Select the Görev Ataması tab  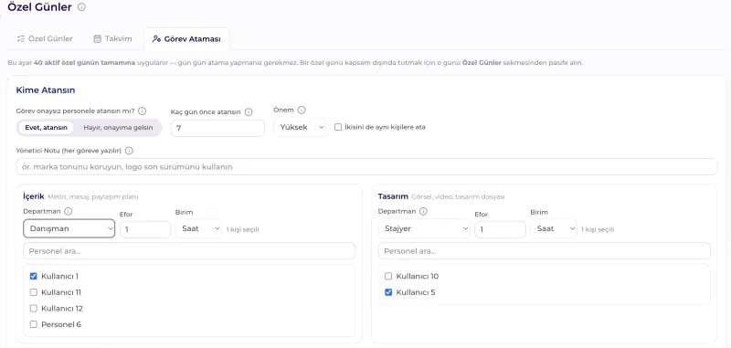186,38
